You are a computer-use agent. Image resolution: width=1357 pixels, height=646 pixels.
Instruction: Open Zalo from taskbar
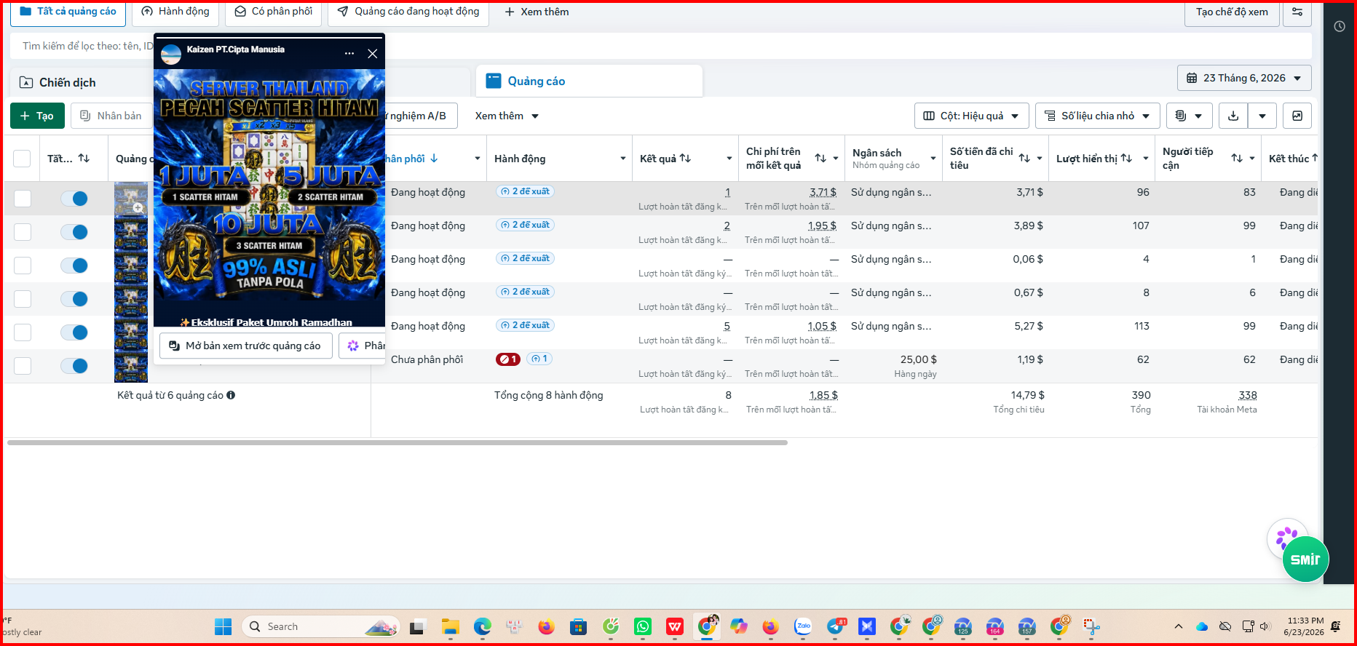[803, 626]
